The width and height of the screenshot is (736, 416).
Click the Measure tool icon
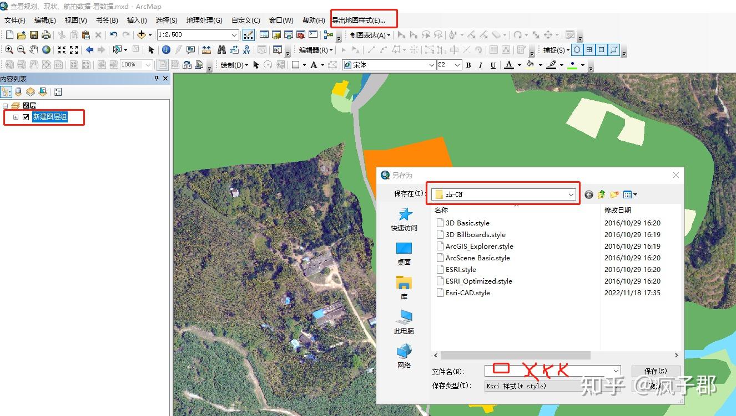click(x=207, y=51)
